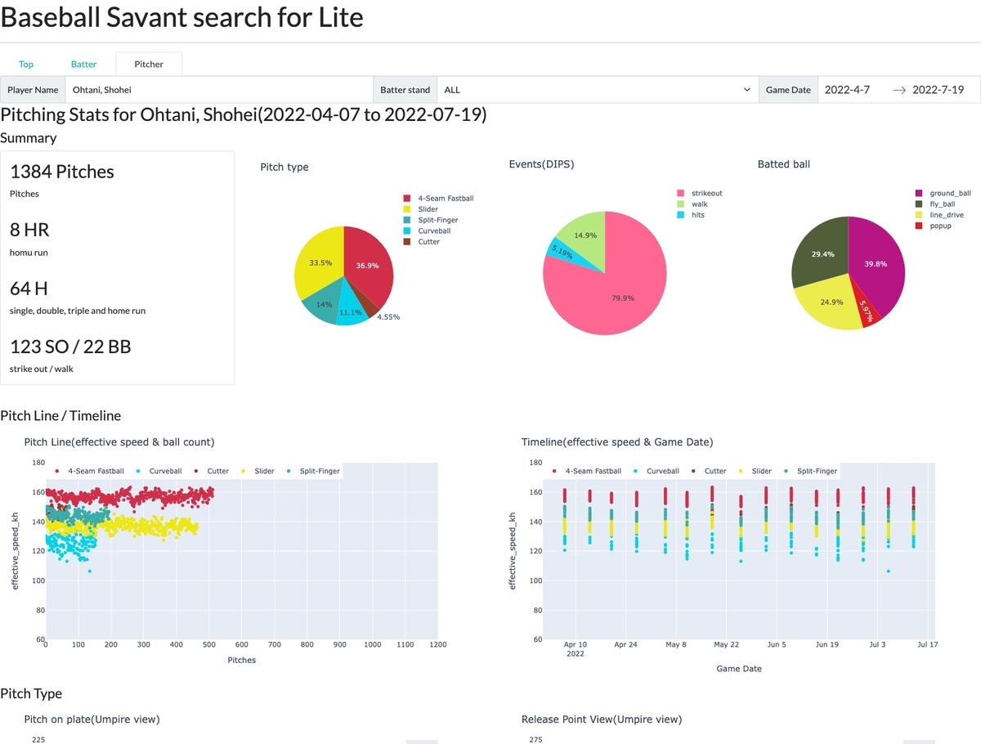981x744 pixels.
Task: Toggle Slider in Pitch type pie legend
Action: click(421, 209)
